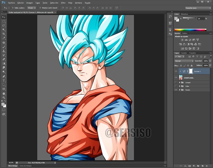Delete layer with the trash icon
The width and height of the screenshot is (213, 168).
tap(207, 166)
